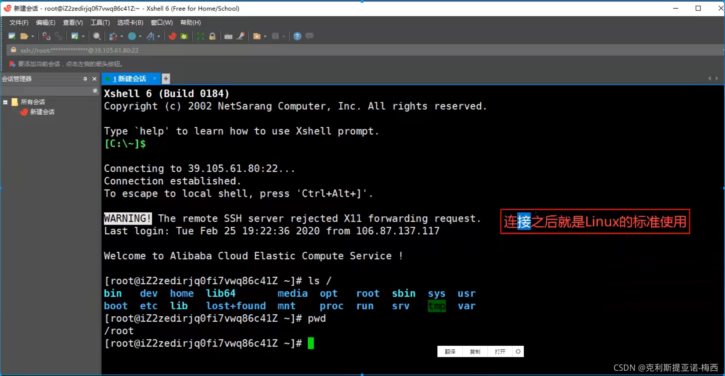Screen dimensions: 725x376
Task: Click the session manager search field
Action: coord(50,91)
